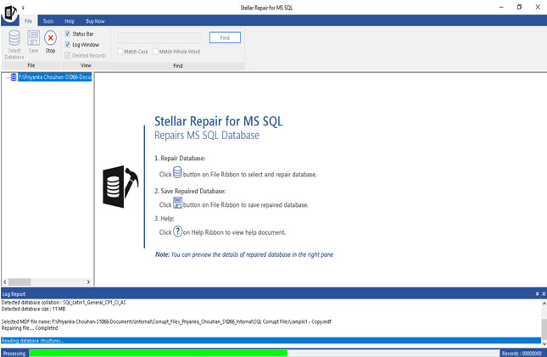547x357 pixels.
Task: Click the Find button
Action: (x=225, y=37)
